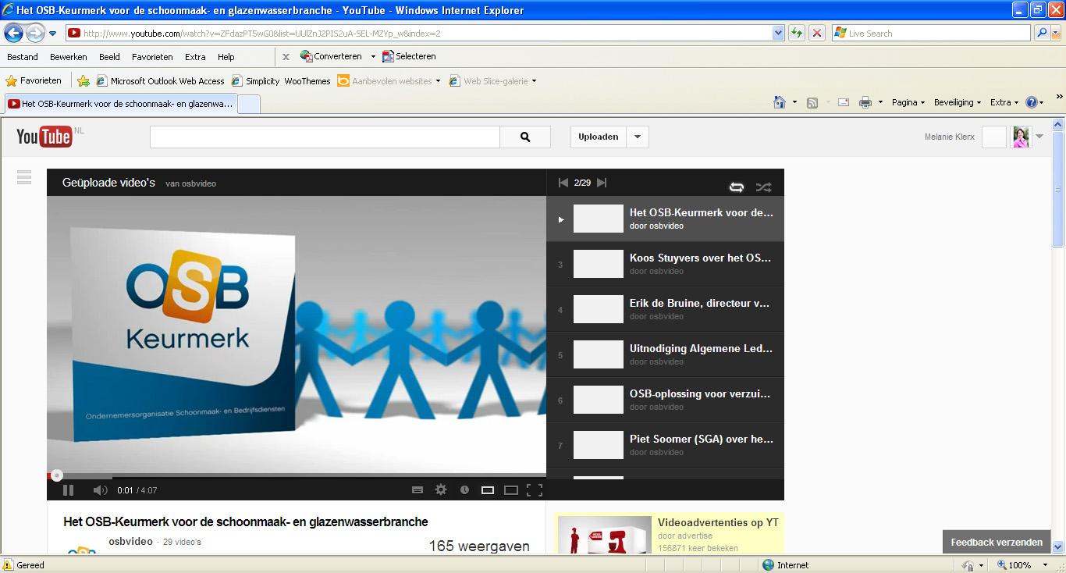Open the Aanbevolen websites dropdown

pos(389,81)
